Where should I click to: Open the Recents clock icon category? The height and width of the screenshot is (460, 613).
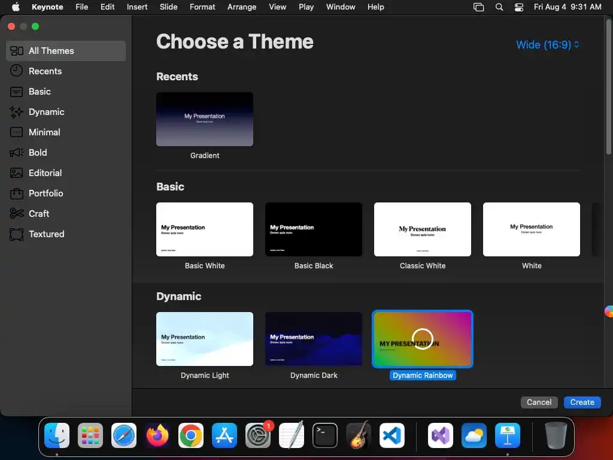pyautogui.click(x=16, y=71)
